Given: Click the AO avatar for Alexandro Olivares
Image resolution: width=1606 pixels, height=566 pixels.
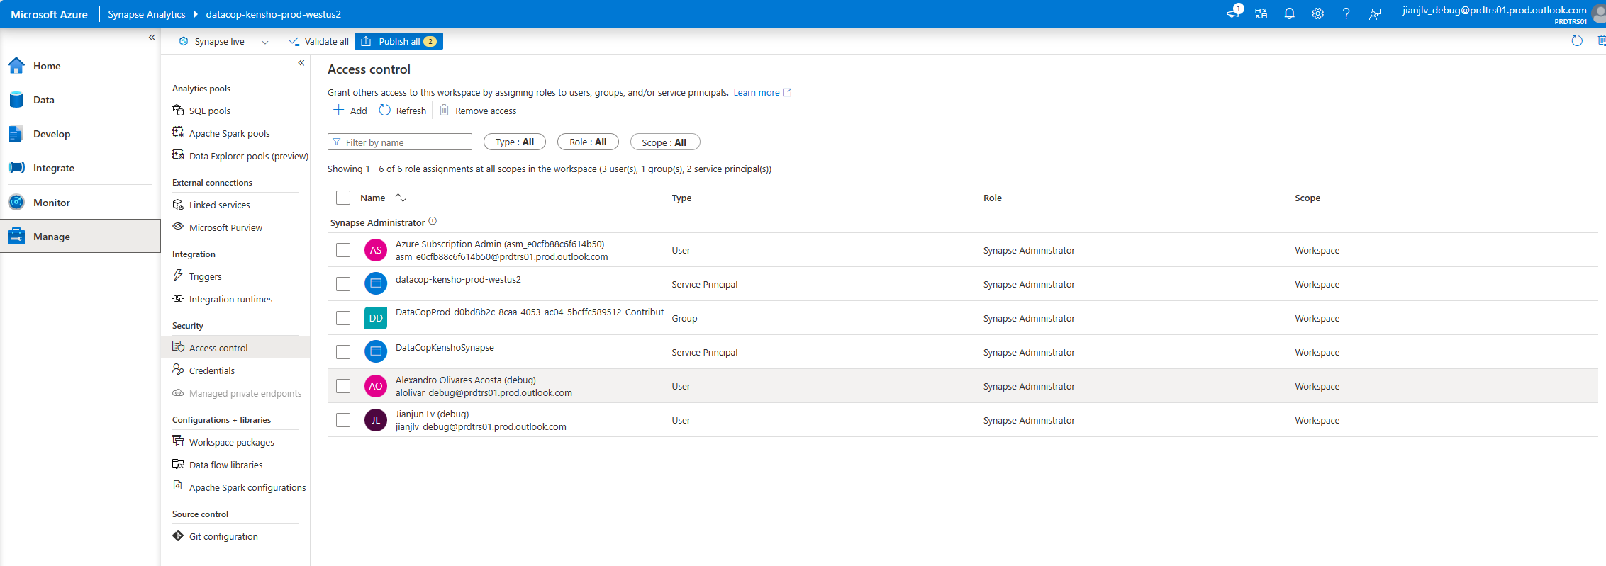Looking at the screenshot, I should pos(376,386).
